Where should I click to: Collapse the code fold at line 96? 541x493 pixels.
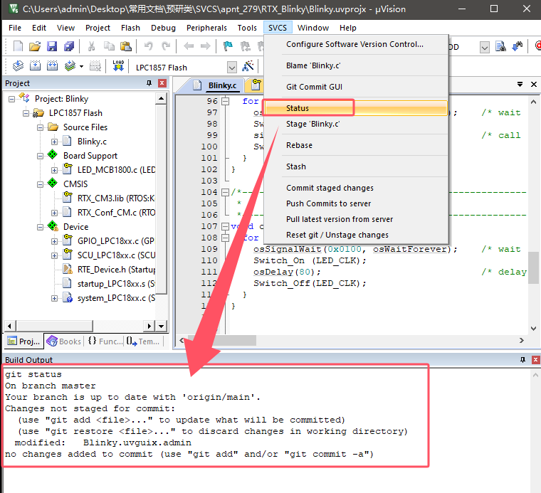(x=225, y=101)
